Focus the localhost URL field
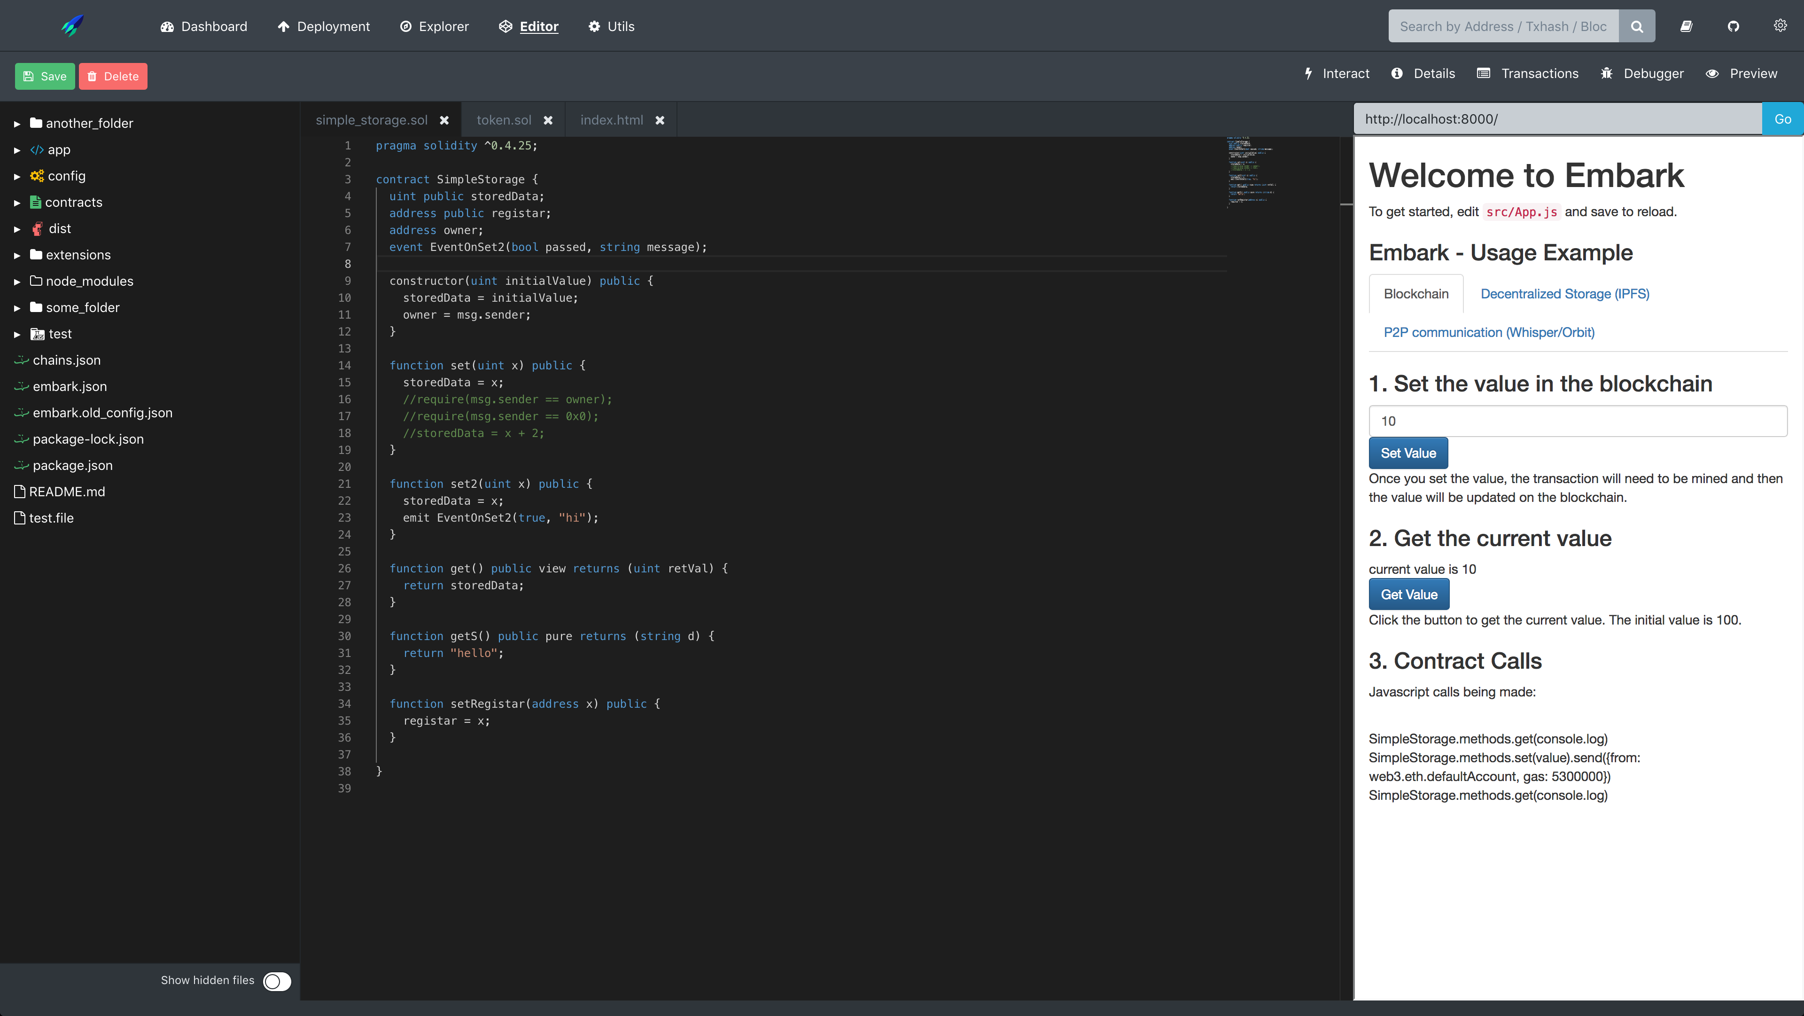Viewport: 1804px width, 1016px height. (x=1557, y=119)
